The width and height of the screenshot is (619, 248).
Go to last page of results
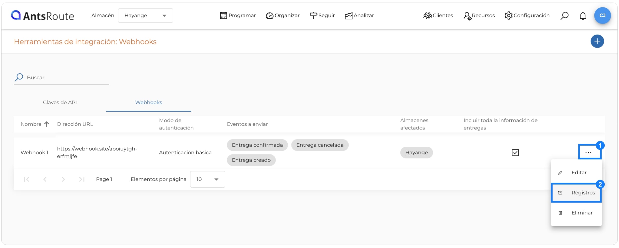click(82, 179)
